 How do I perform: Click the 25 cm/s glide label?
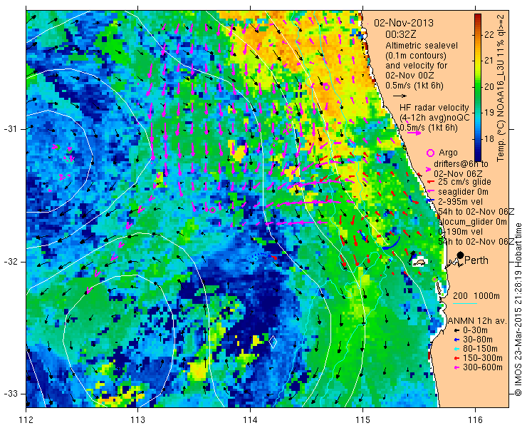point(464,182)
